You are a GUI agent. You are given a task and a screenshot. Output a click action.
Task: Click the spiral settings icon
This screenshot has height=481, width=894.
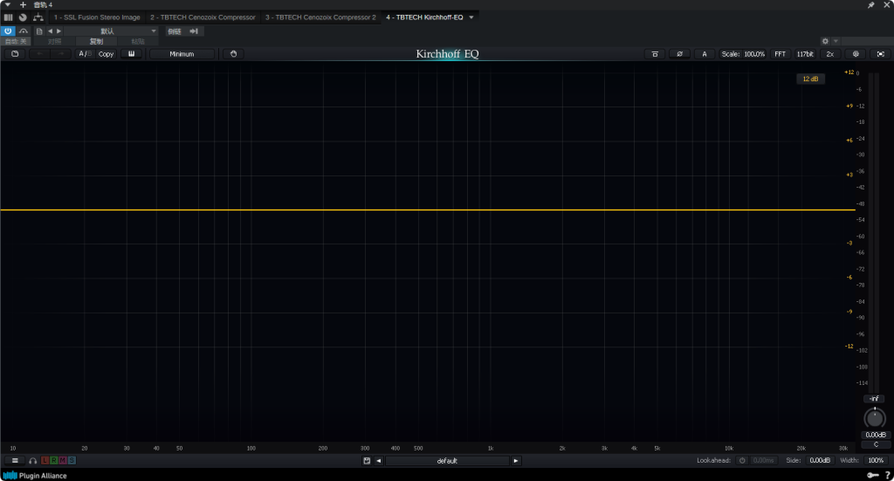tap(856, 54)
